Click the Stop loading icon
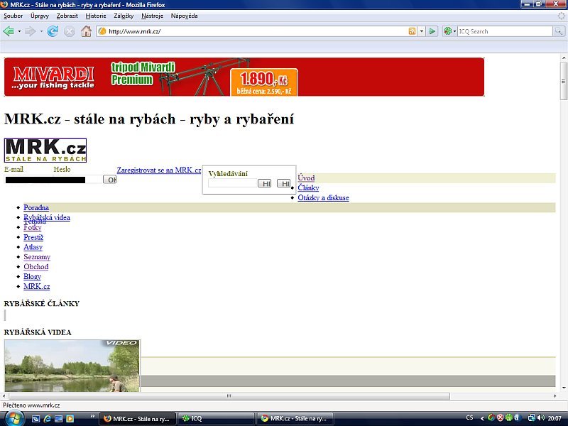The width and height of the screenshot is (568, 426). (69, 31)
